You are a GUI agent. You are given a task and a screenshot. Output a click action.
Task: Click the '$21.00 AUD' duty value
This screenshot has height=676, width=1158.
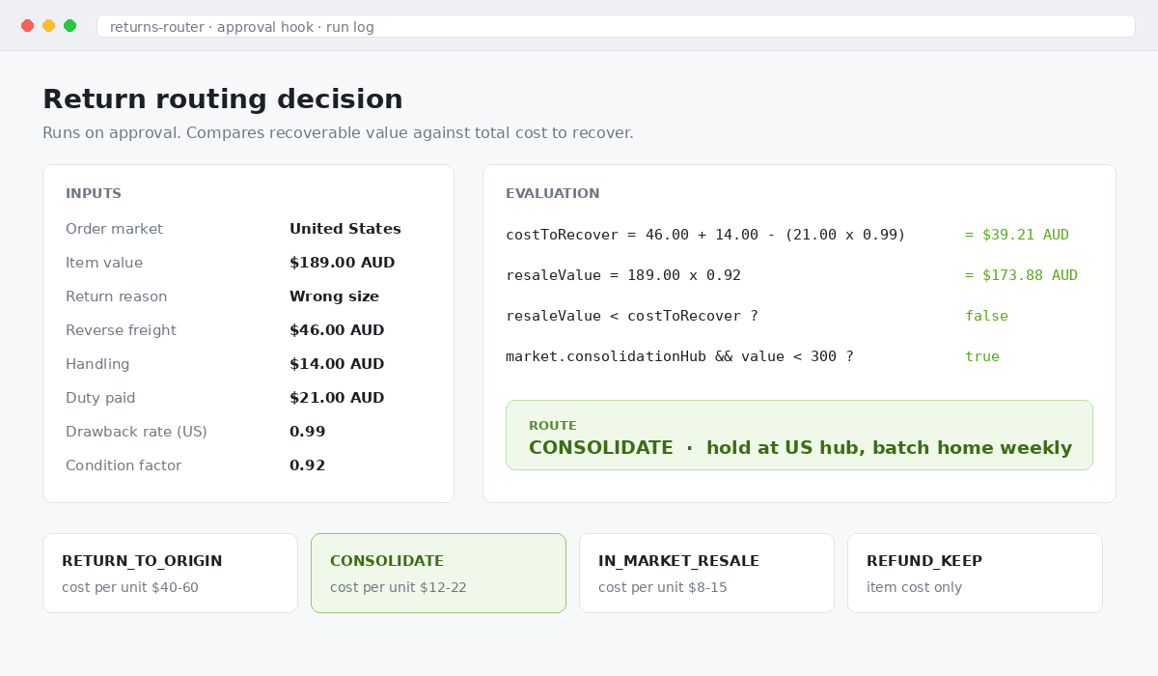click(337, 398)
